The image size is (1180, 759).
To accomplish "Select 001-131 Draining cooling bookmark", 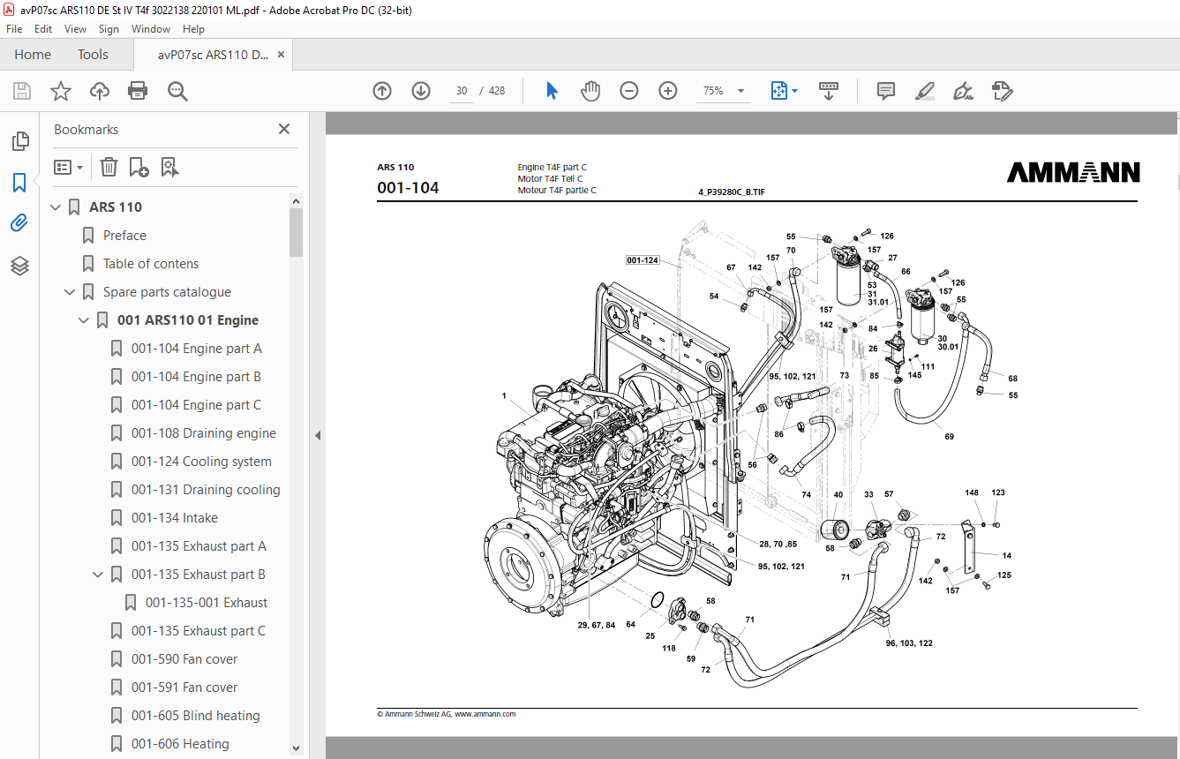I will [206, 490].
